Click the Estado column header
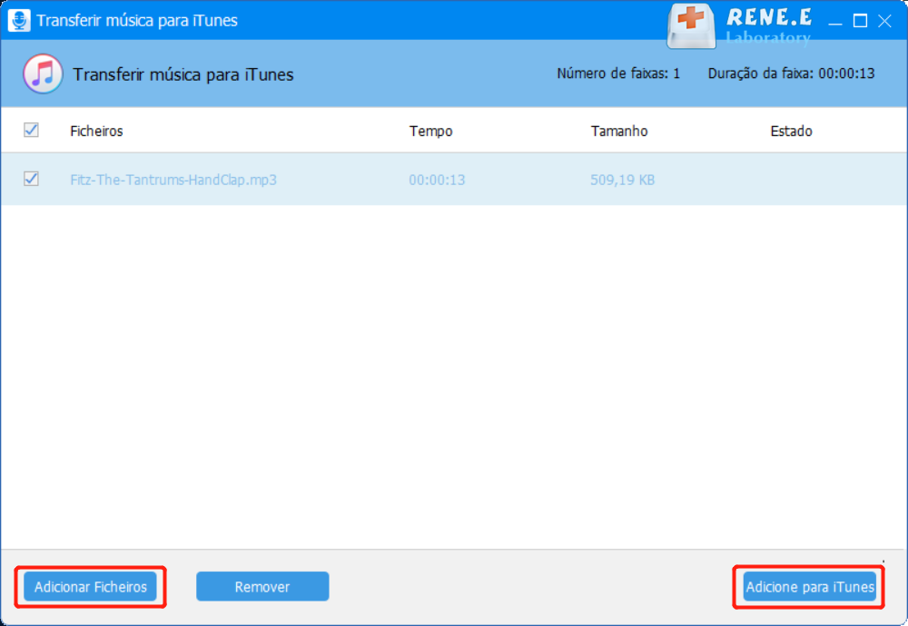 791,132
